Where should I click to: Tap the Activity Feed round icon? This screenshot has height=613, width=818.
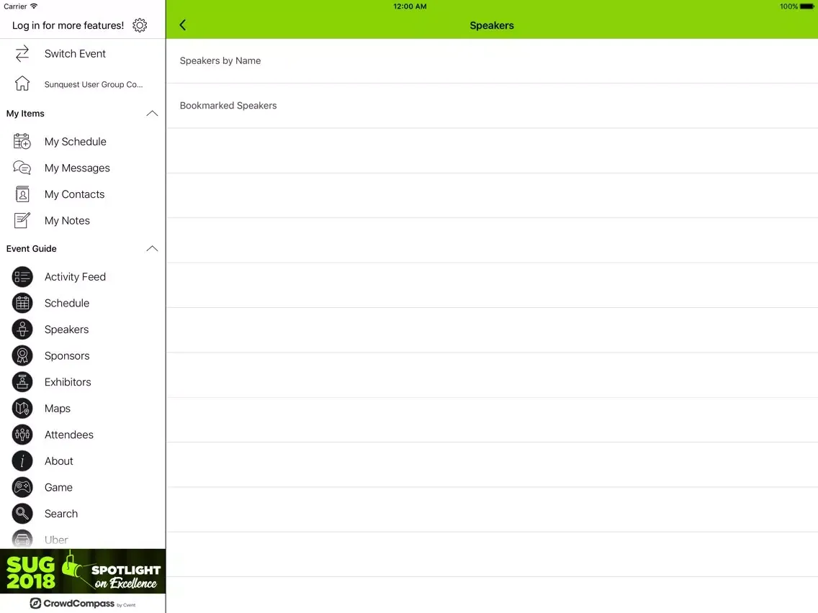pyautogui.click(x=22, y=277)
